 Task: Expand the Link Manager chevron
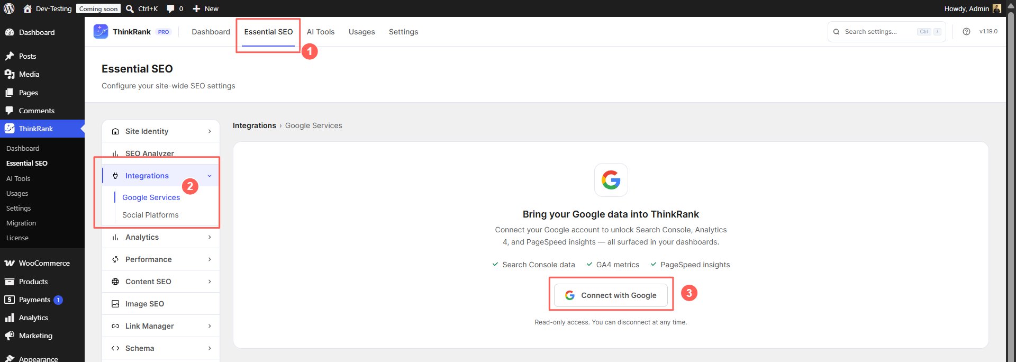click(210, 326)
